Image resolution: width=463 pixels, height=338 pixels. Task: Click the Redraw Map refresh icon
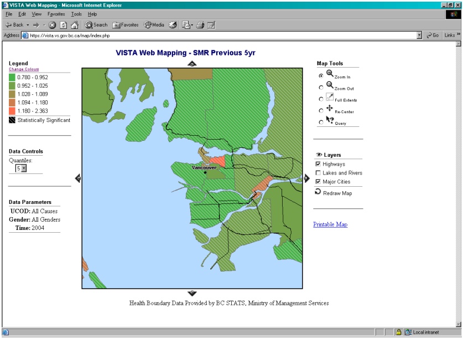318,192
